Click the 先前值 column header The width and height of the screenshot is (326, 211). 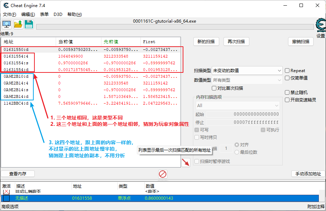(x=121, y=42)
